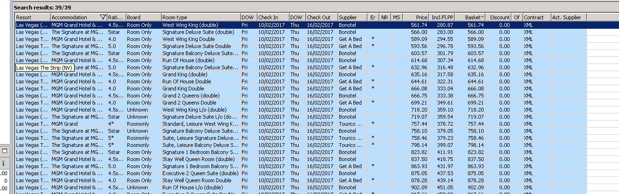Viewport: 619px width, 194px height.
Task: Sort by the Board column header
Action: [x=143, y=17]
